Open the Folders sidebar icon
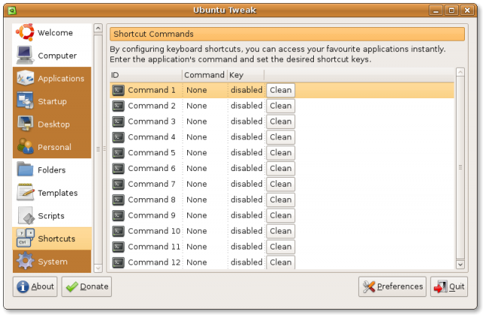 pyautogui.click(x=25, y=170)
